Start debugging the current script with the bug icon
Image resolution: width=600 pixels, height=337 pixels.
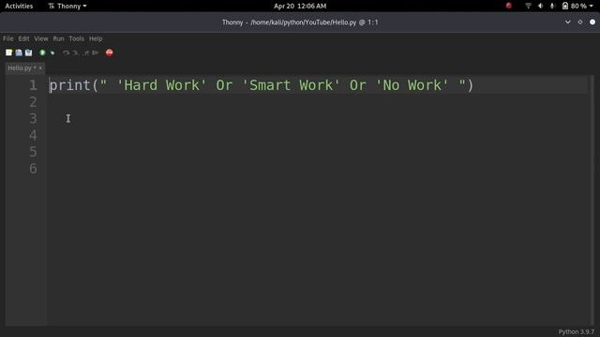tap(52, 52)
